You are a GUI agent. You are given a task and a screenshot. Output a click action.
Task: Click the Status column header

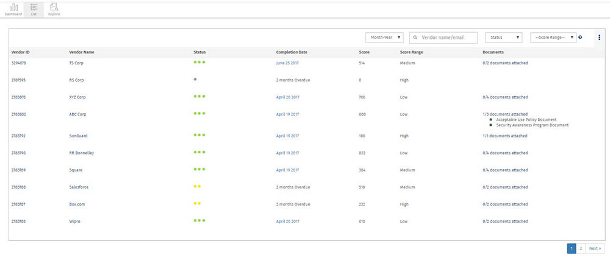click(x=199, y=52)
